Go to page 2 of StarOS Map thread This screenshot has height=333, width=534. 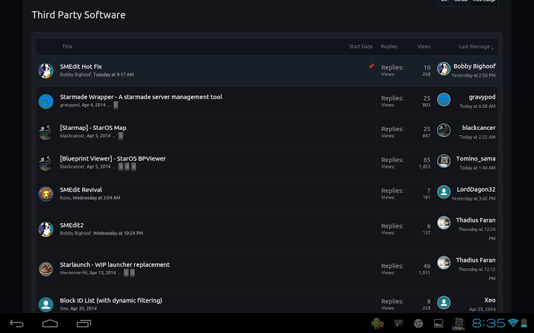121,136
